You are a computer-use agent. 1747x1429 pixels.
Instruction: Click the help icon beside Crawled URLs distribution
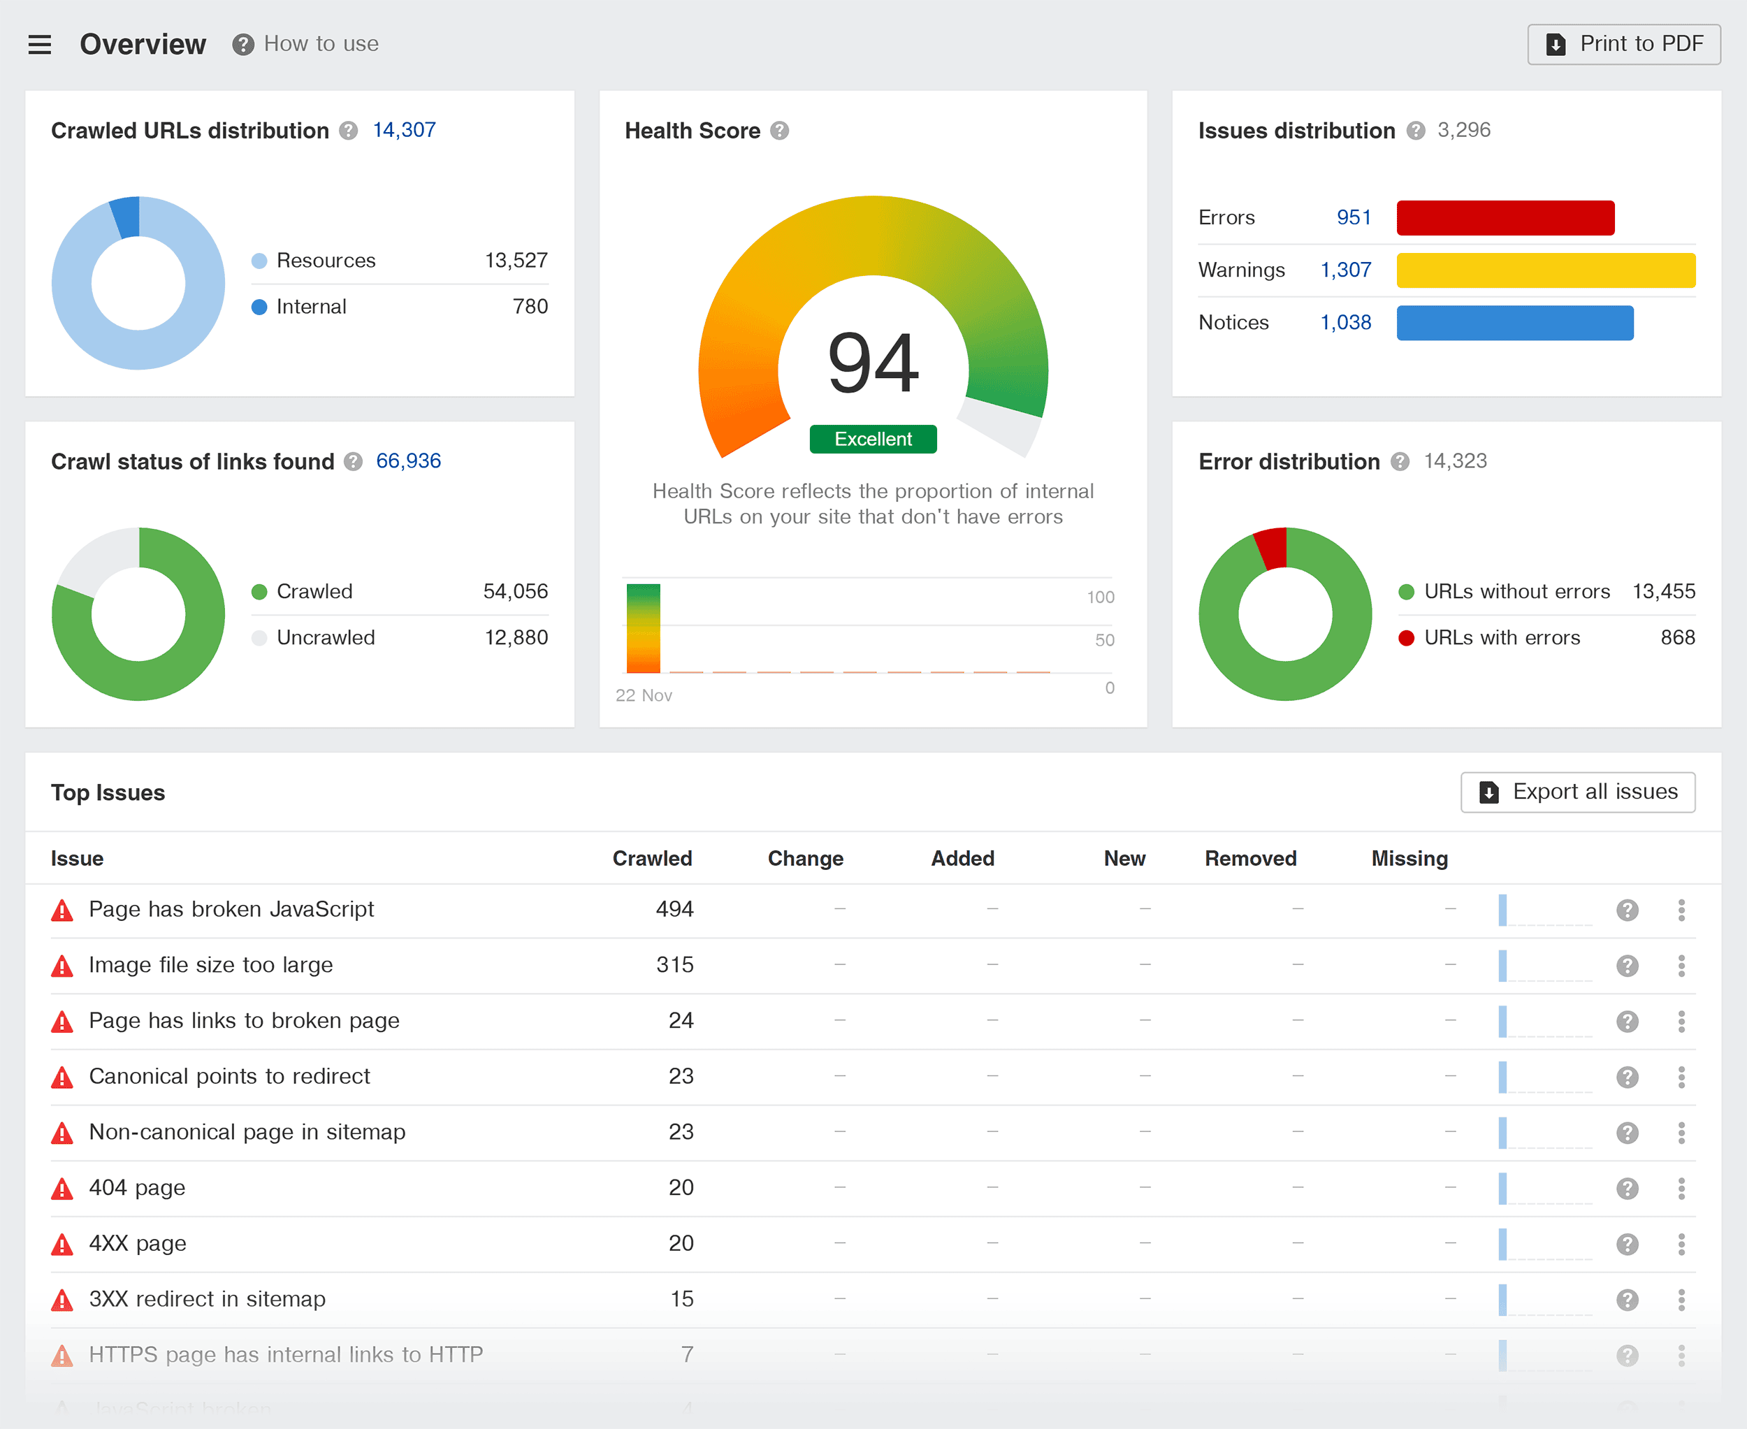(x=349, y=129)
